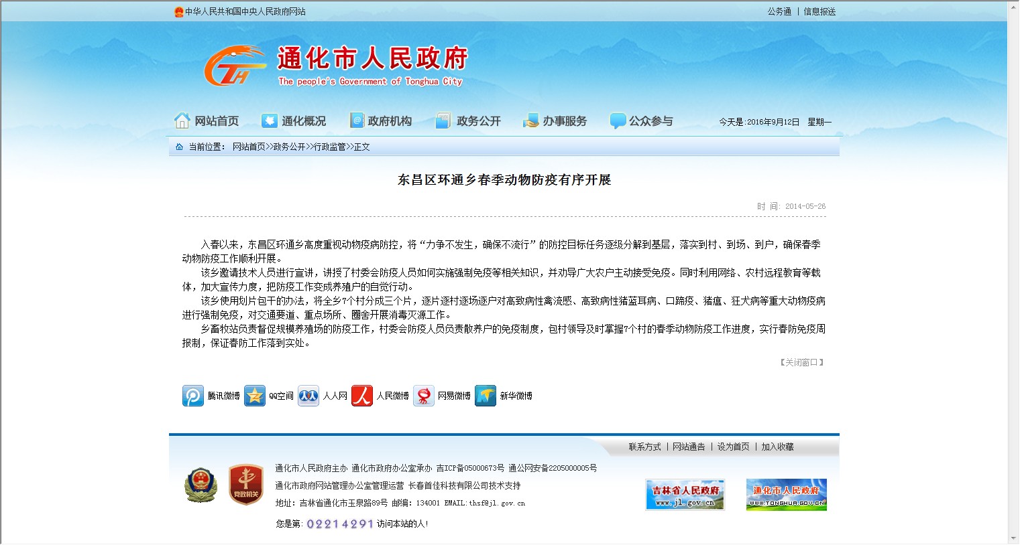Share using the 新华微博 icon
This screenshot has width=1020, height=545.
(486, 396)
